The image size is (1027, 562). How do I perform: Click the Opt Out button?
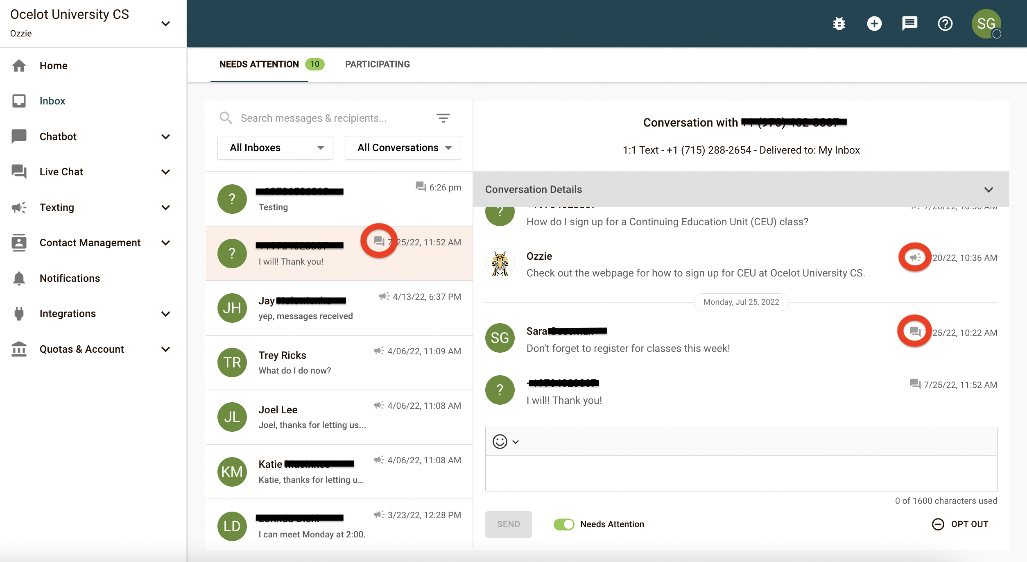click(960, 524)
